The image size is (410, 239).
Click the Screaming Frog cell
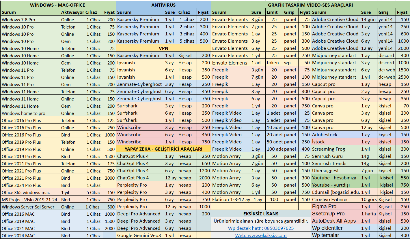pos(336,149)
